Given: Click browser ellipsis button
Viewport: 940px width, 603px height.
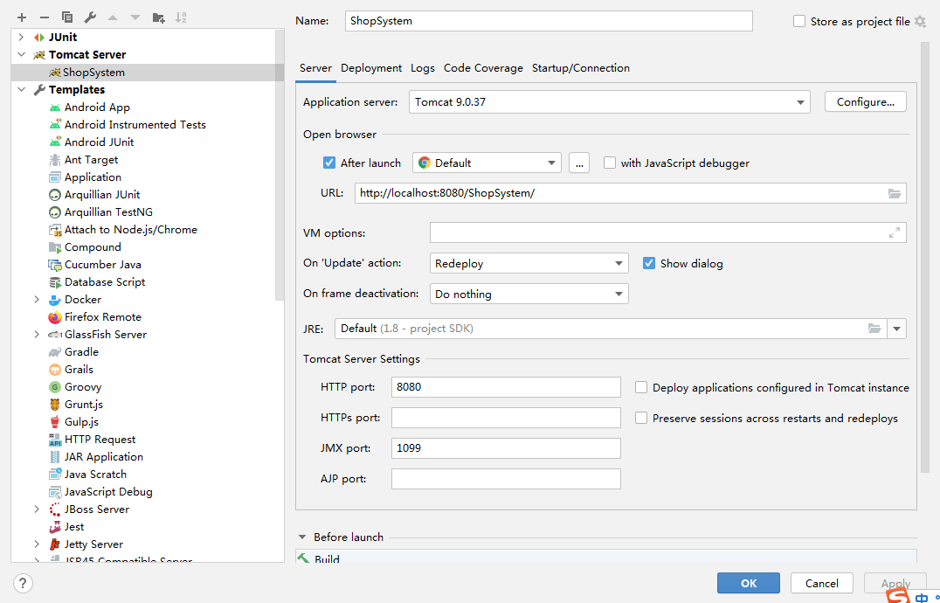Looking at the screenshot, I should coord(579,163).
